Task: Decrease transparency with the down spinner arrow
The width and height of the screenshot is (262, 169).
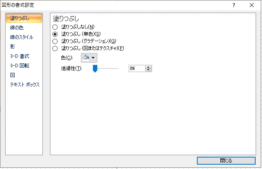Action: point(148,70)
